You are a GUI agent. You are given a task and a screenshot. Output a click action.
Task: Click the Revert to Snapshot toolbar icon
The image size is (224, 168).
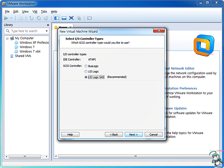pos(39,18)
